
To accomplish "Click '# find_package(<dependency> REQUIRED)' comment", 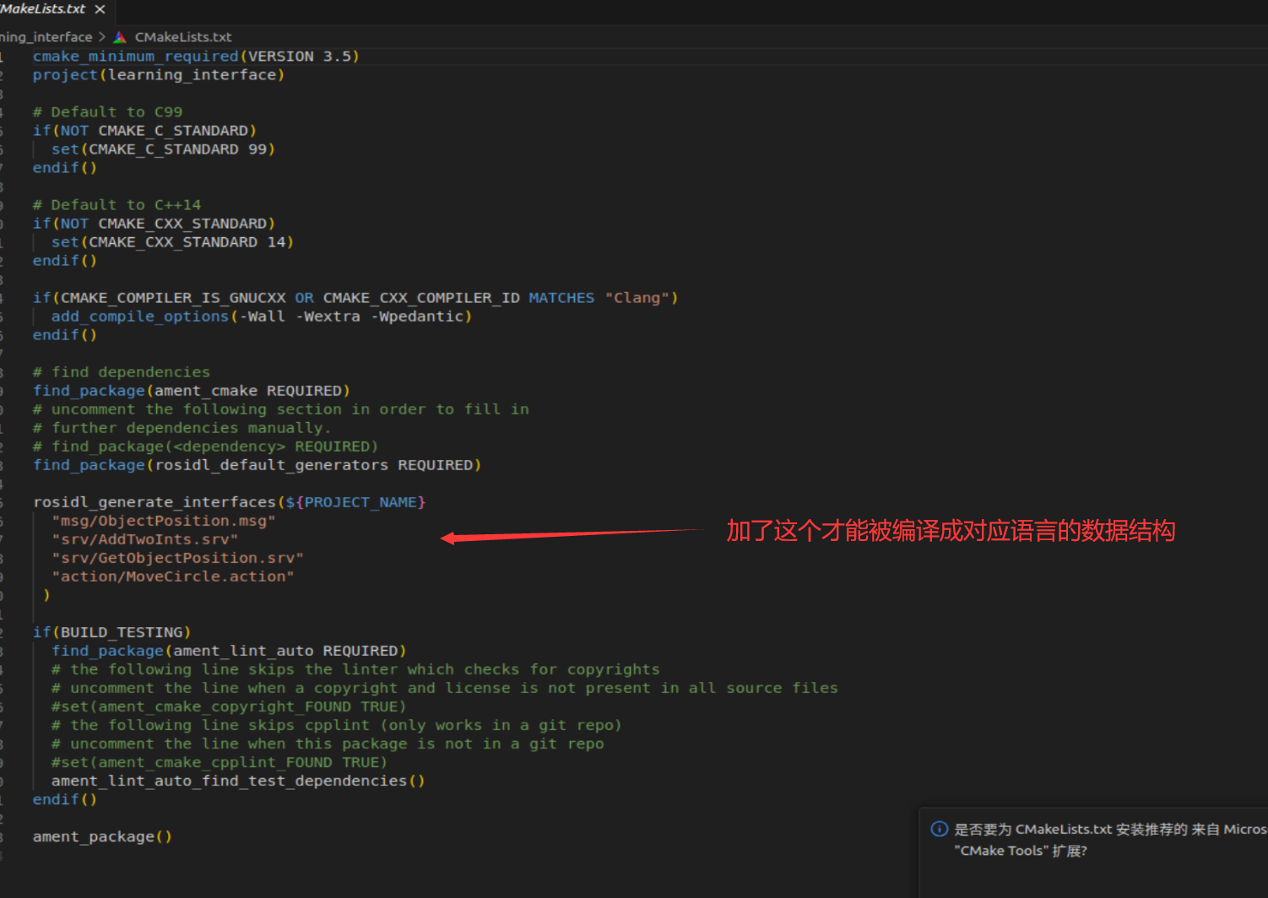I will click(x=205, y=446).
